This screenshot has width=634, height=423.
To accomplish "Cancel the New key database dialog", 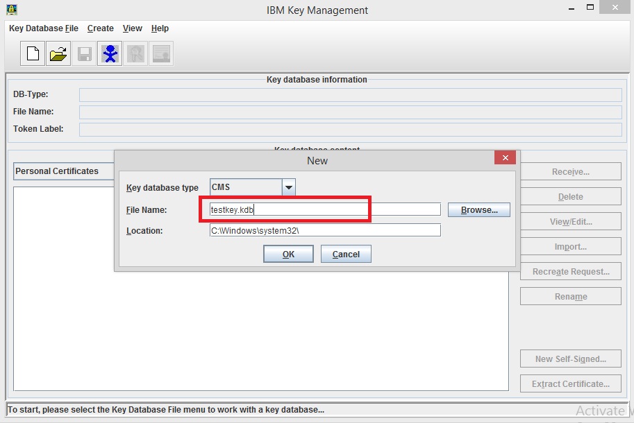I will pos(346,253).
